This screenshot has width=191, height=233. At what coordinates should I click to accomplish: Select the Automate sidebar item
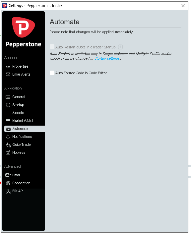25,129
